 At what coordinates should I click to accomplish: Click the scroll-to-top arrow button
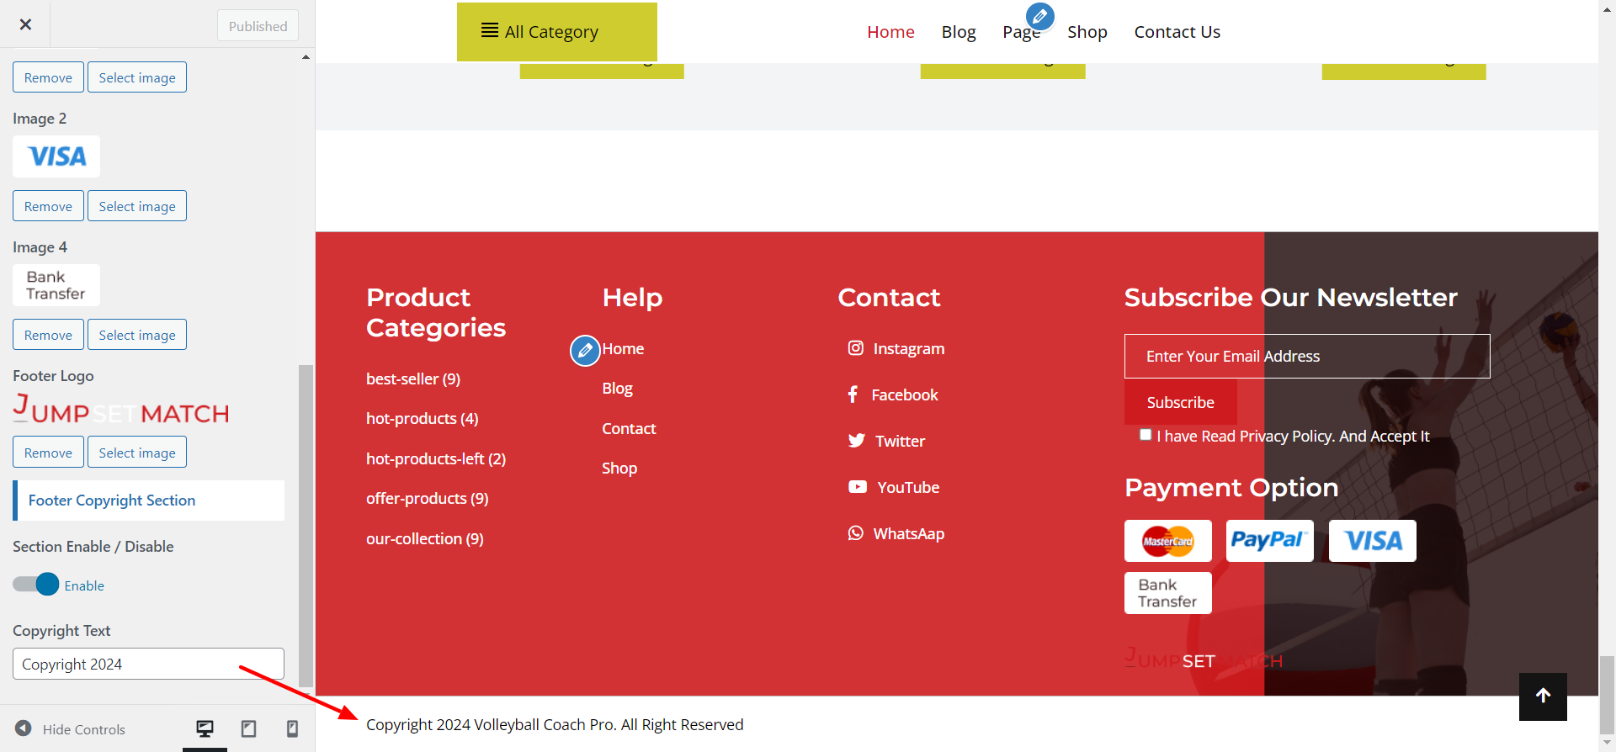pos(1542,696)
